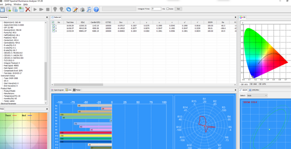
Task: Select the Purity(%): 99.0 tree item
Action: [x=10, y=32]
